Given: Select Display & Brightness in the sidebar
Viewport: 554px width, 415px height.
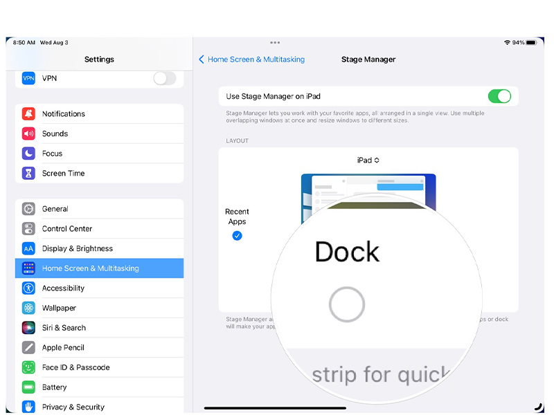Looking at the screenshot, I should pyautogui.click(x=99, y=248).
